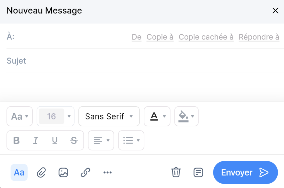Show the Répondre à field

[259, 37]
